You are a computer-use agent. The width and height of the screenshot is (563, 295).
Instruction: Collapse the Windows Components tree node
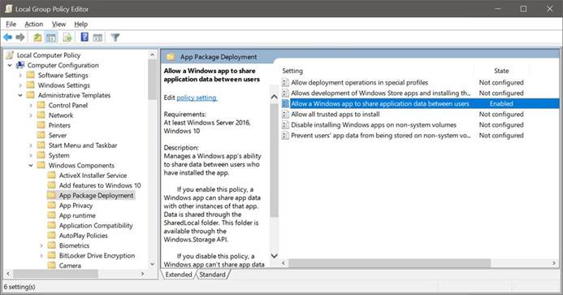click(x=31, y=165)
